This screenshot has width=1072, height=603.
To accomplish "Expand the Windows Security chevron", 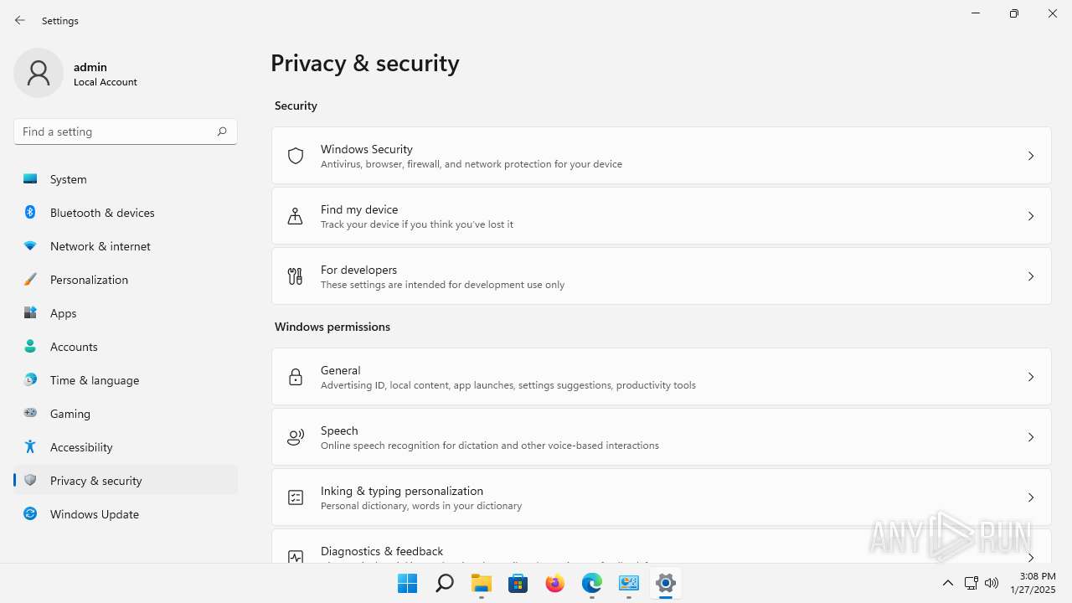I will pyautogui.click(x=1031, y=156).
